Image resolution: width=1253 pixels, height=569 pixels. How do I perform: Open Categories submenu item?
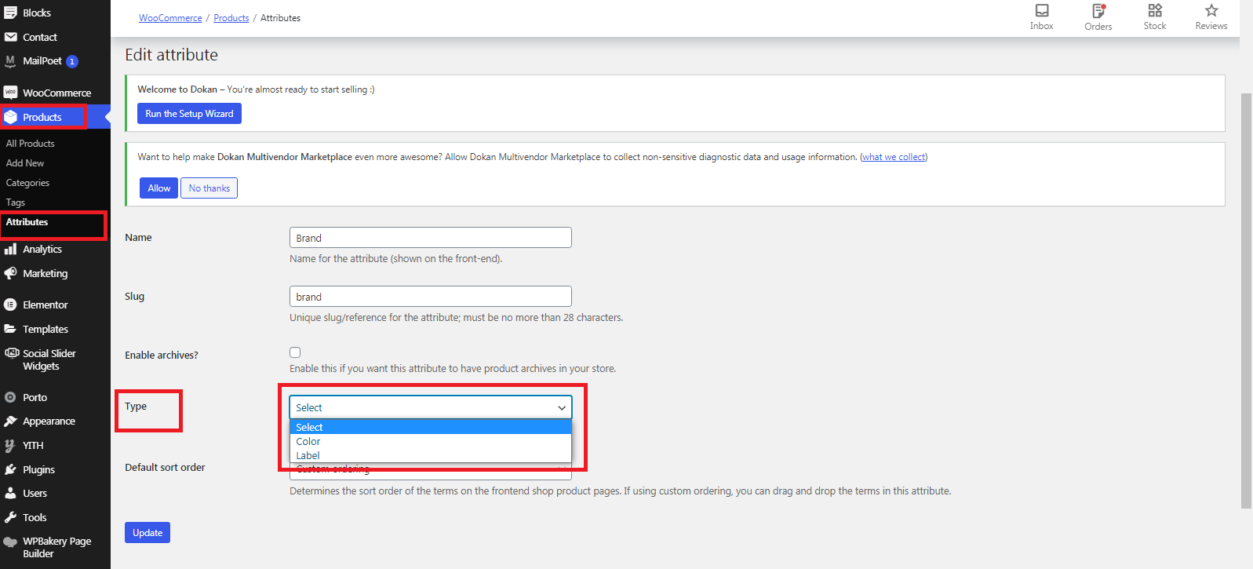(27, 183)
